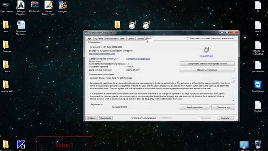Click the license text scrollbar thumb
Image resolution: width=268 pixels, height=151 pixels.
(233, 81)
